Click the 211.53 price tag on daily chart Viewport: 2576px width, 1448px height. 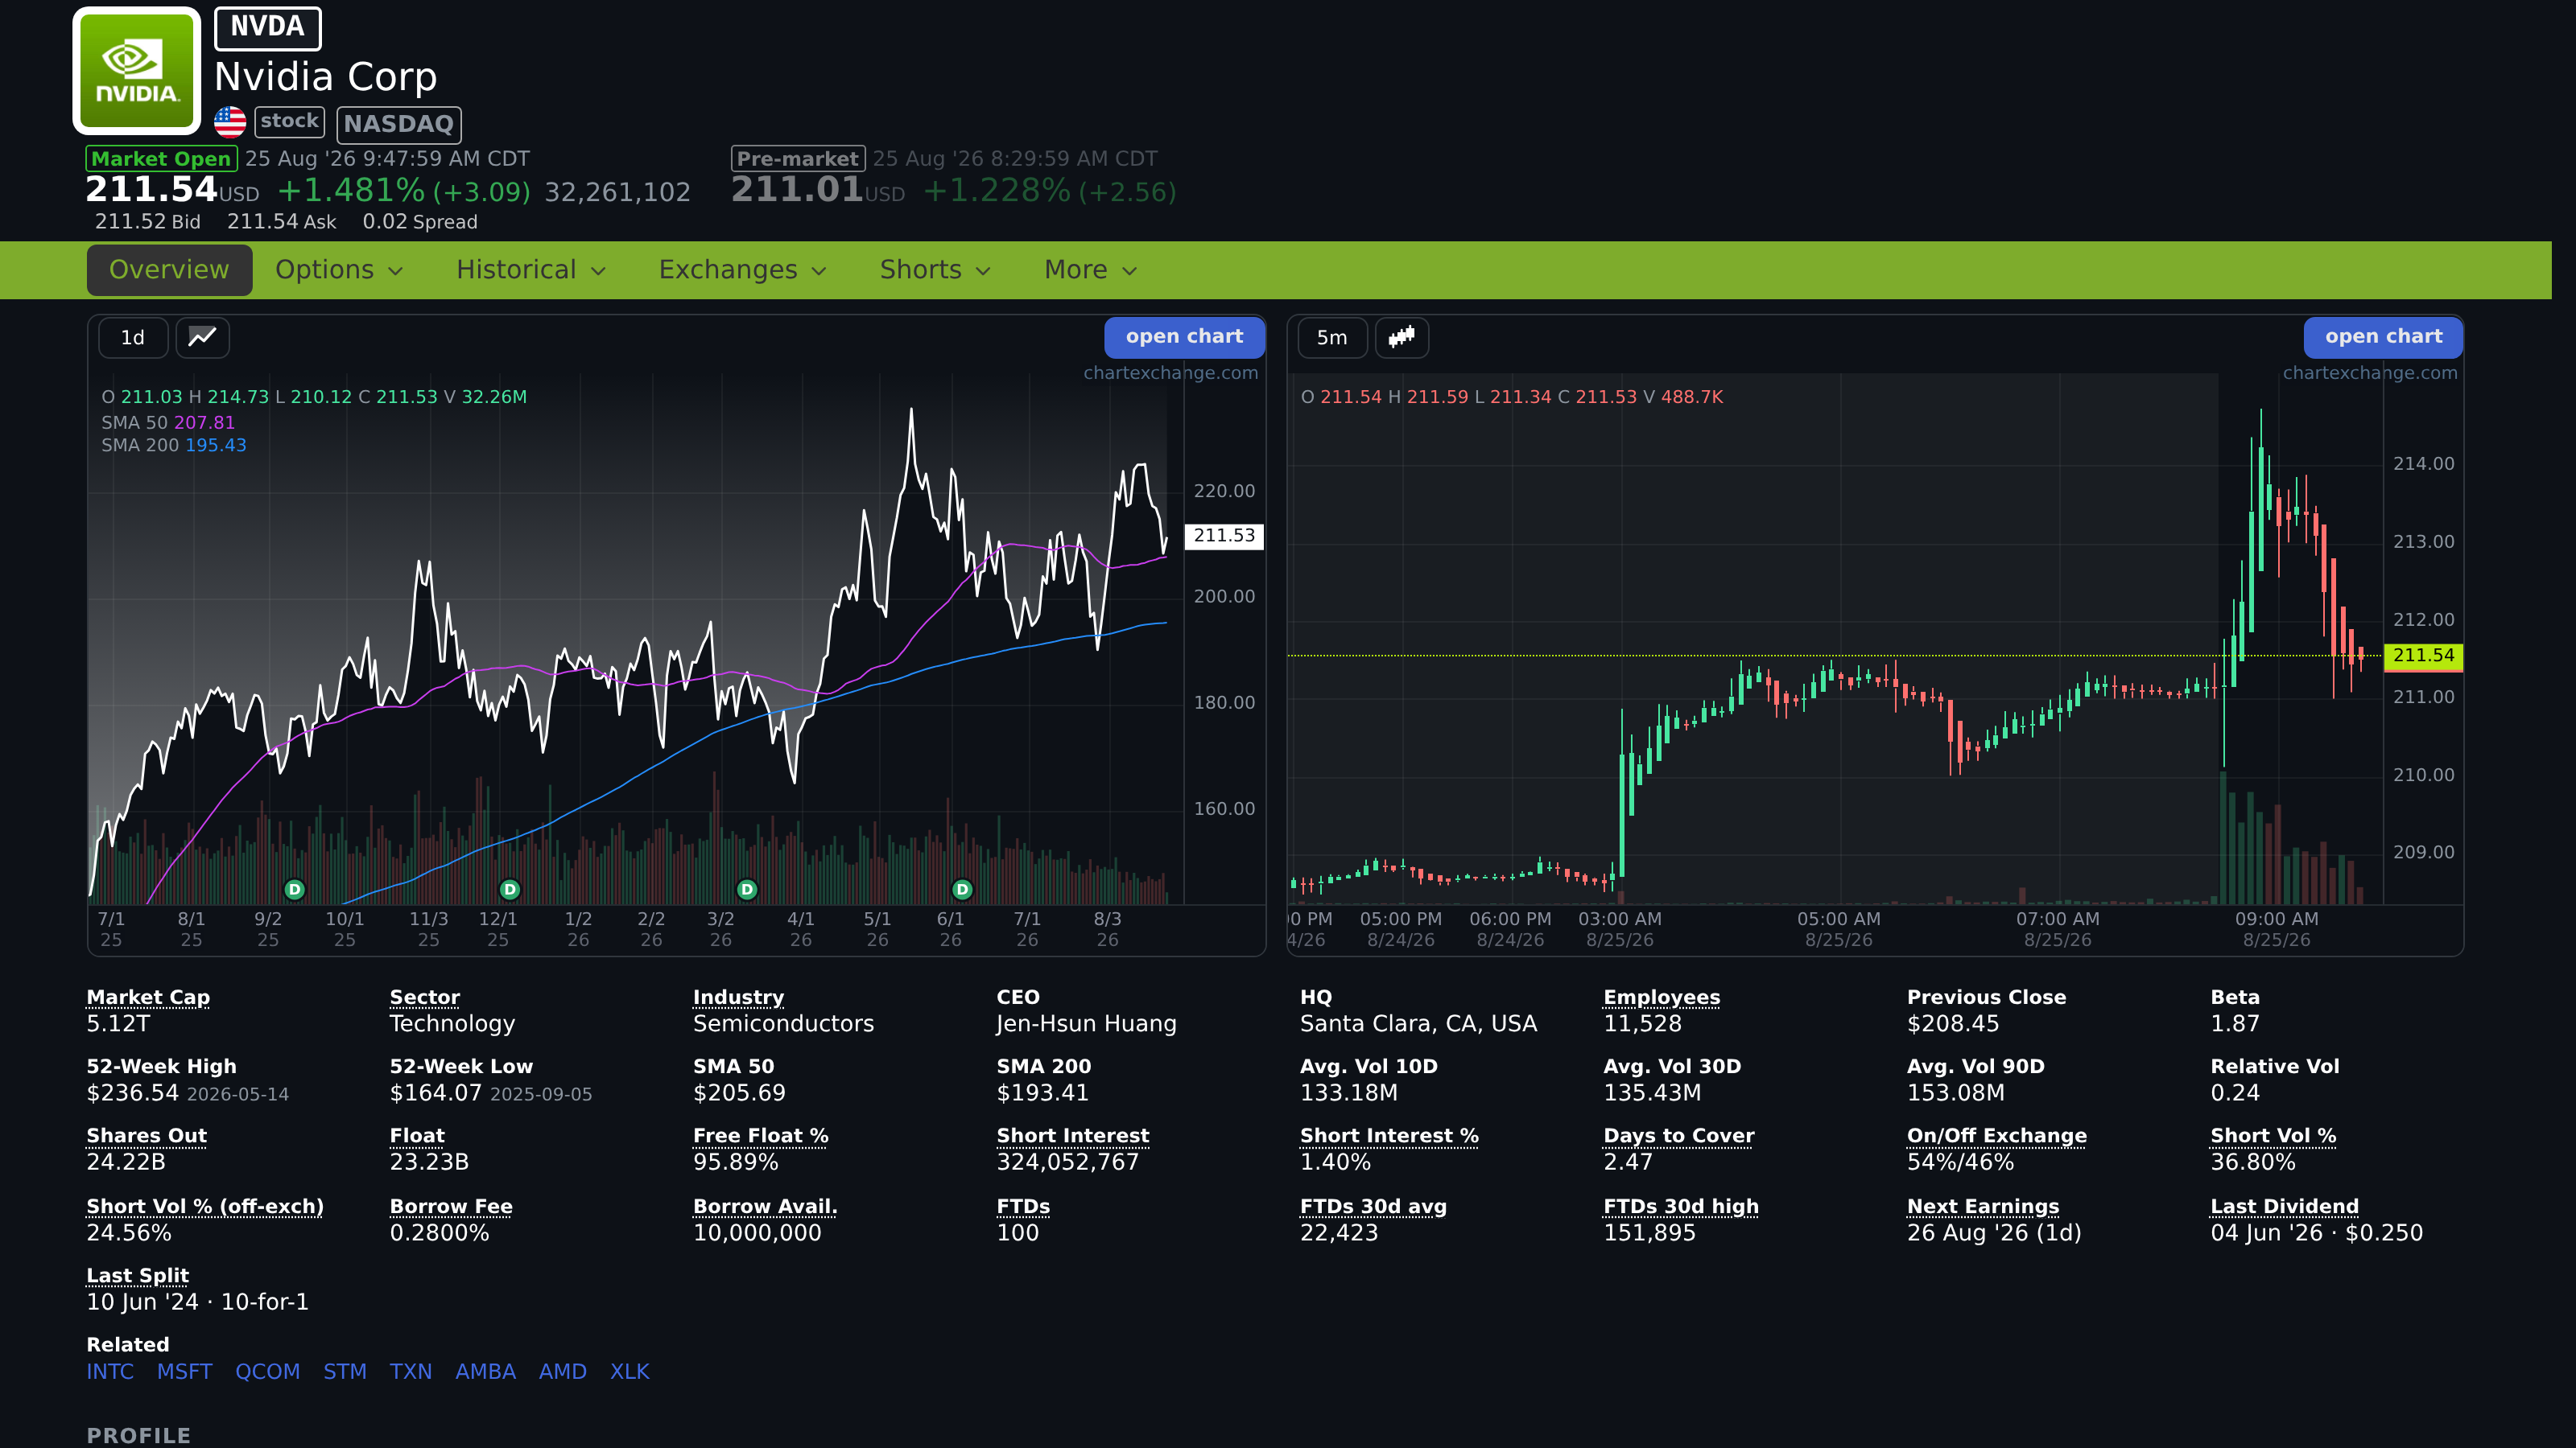coord(1224,536)
